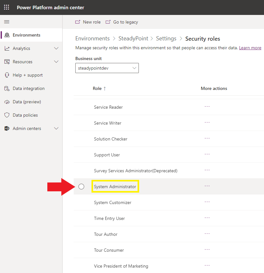Open more actions for Vice President of Marketing
This screenshot has height=273, width=264.
coord(207,265)
